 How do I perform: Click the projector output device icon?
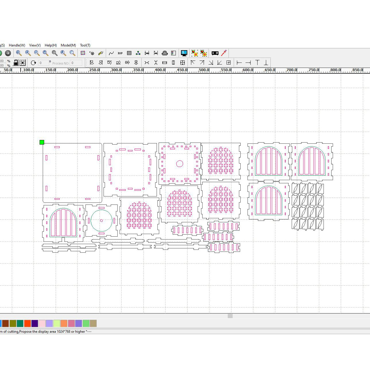[215, 53]
